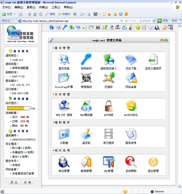Open 基本信息 basic info icon
182x194 pixels.
(64, 60)
